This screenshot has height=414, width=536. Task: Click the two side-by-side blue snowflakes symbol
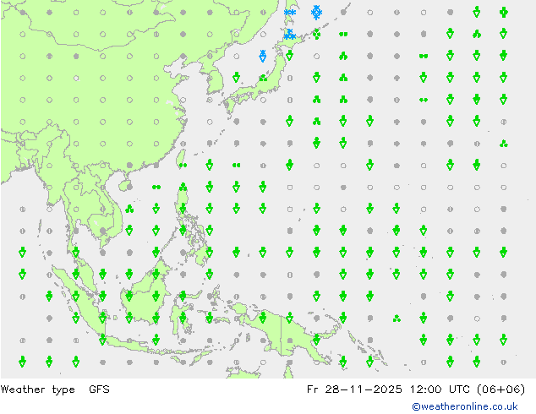click(x=290, y=13)
